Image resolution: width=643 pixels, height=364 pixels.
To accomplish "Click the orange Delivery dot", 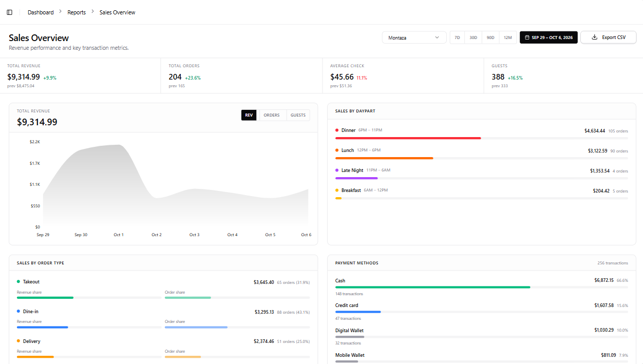I will [18, 341].
